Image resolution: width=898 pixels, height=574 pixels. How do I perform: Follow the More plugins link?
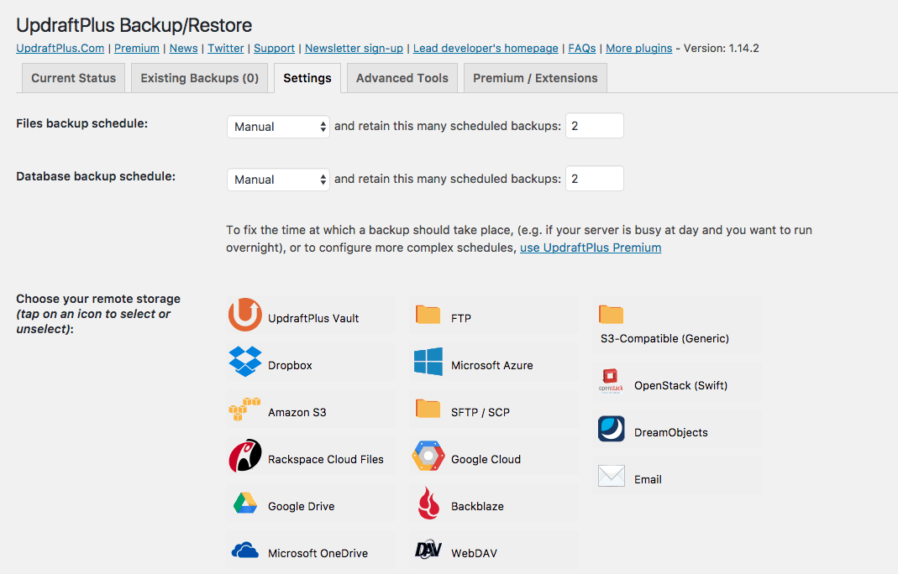(x=639, y=49)
